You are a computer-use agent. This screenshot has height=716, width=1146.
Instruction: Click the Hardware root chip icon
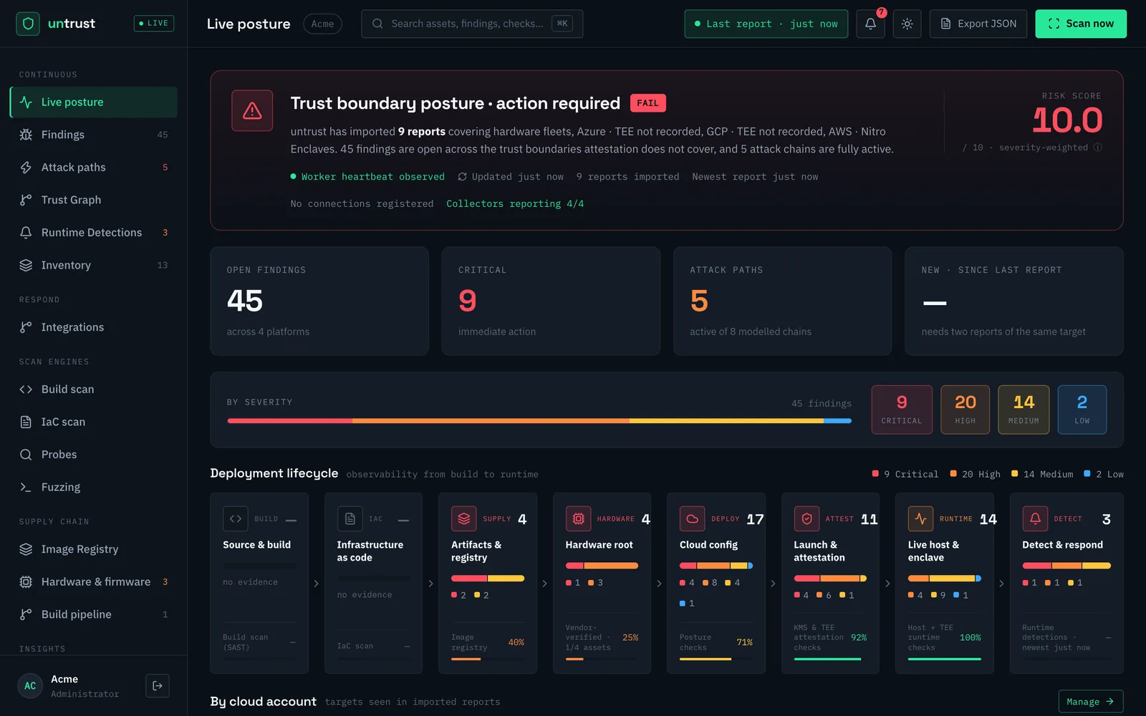pos(579,518)
